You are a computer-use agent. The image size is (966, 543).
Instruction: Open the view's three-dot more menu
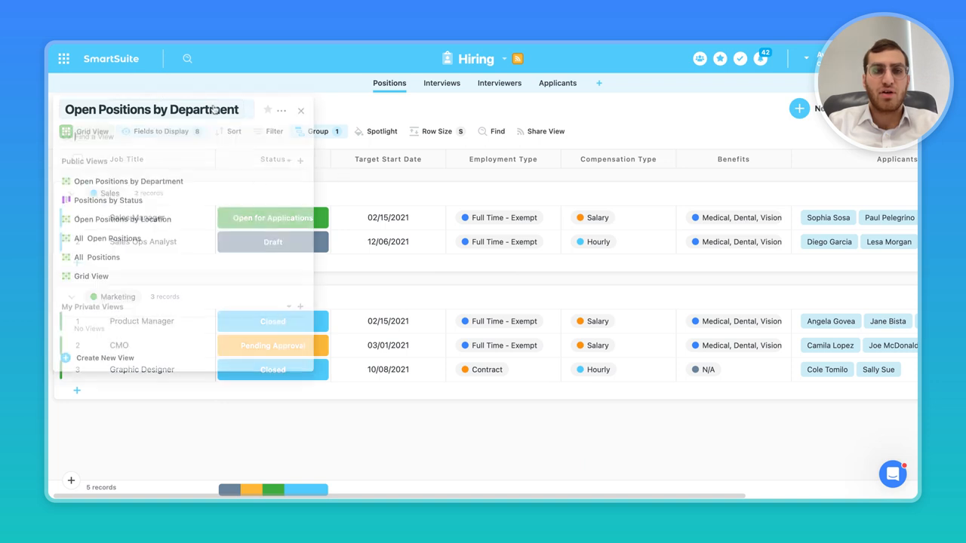pos(281,110)
